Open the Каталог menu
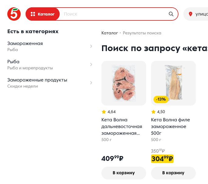Image resolution: width=208 pixels, height=184 pixels. [x=43, y=14]
